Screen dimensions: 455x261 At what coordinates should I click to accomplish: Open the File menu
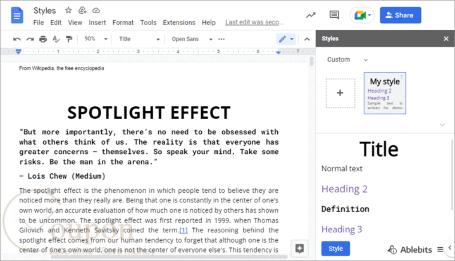pos(38,23)
